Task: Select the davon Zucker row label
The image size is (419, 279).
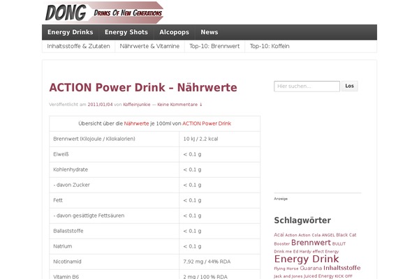Action: pyautogui.click(x=72, y=185)
